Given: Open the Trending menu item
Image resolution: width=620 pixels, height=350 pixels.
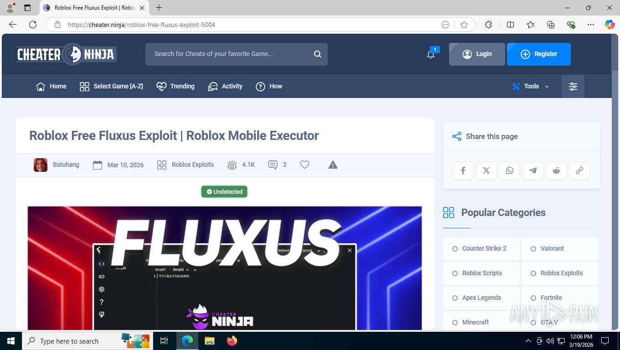Looking at the screenshot, I should 175,87.
